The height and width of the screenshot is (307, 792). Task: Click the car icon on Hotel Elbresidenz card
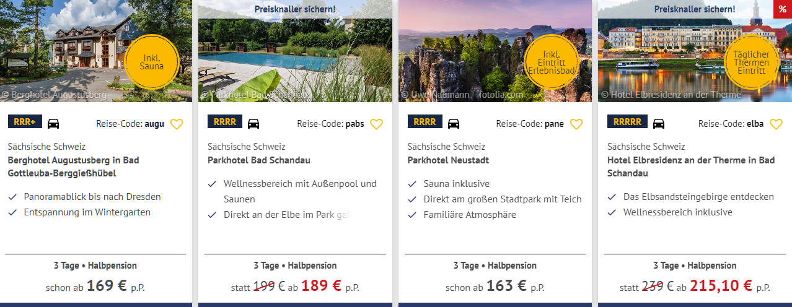(659, 123)
